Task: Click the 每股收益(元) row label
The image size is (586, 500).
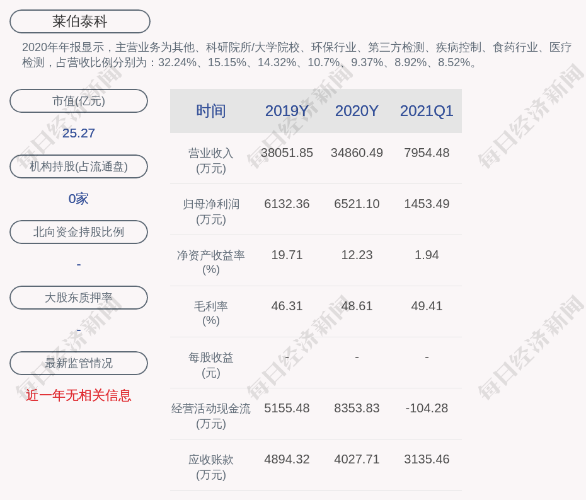Action: click(211, 364)
